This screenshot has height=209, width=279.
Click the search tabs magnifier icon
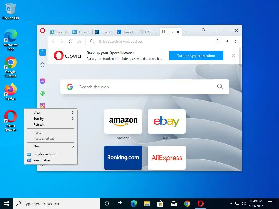coord(204,30)
